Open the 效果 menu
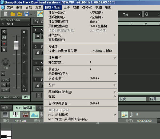Viewport: 160px width, 139px height. click(76, 7)
